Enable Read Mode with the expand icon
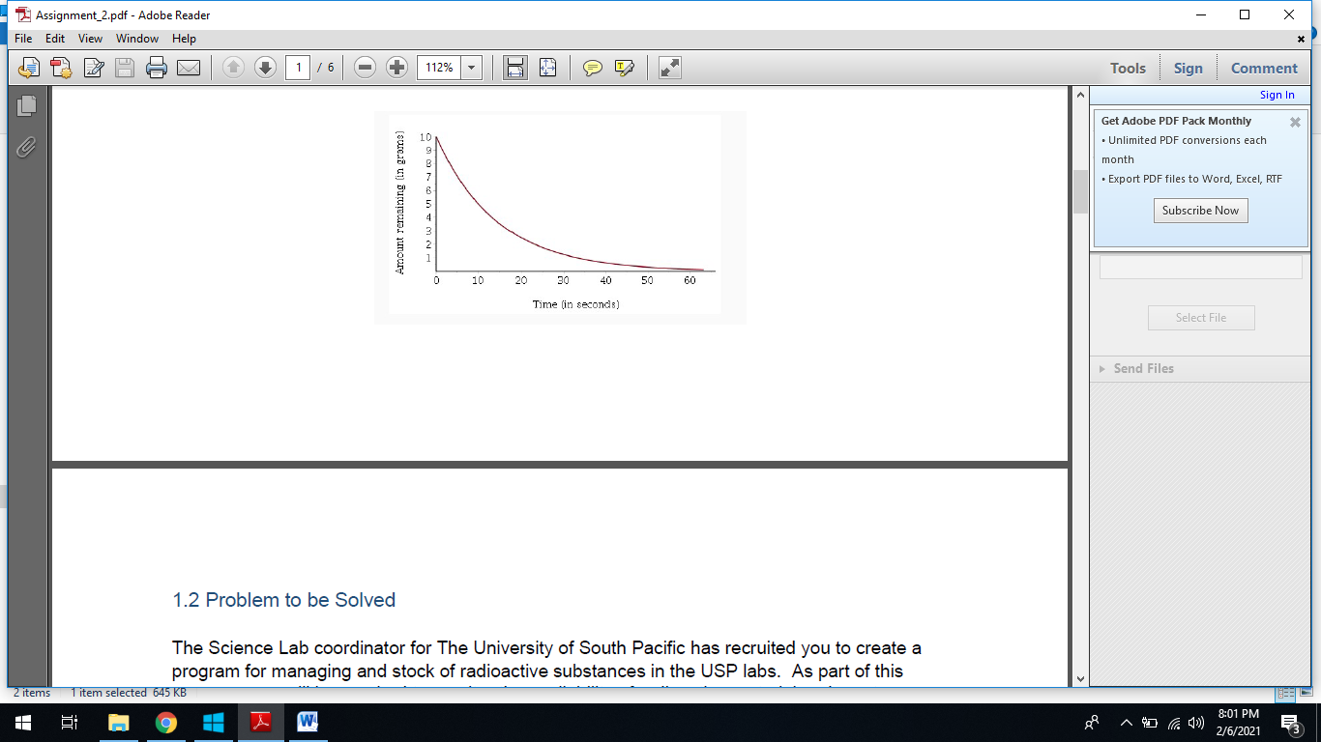The image size is (1321, 742). point(667,68)
